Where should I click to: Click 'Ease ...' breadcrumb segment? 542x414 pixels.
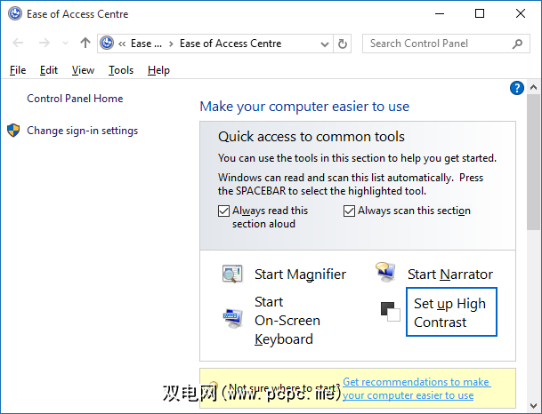pyautogui.click(x=146, y=44)
